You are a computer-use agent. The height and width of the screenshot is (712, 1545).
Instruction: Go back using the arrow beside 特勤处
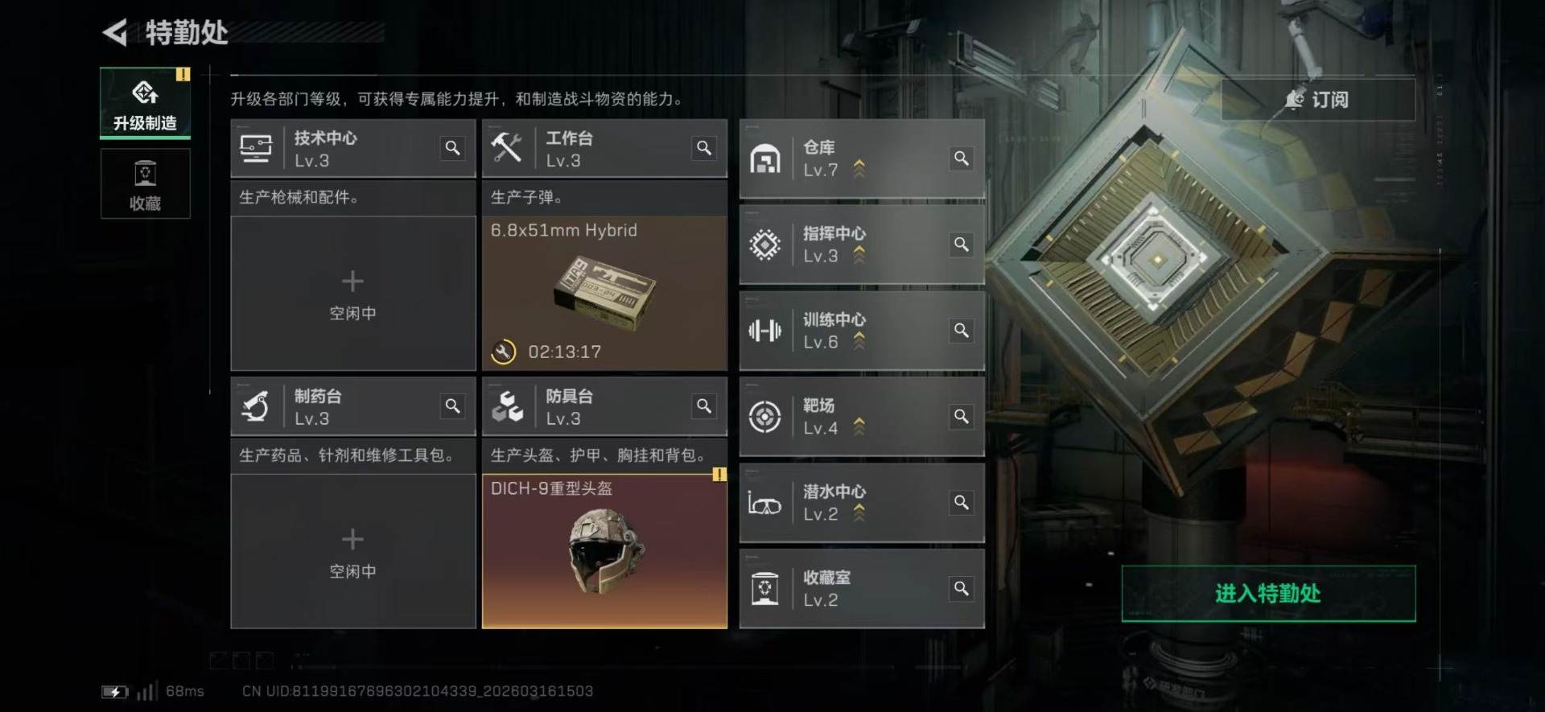[114, 33]
